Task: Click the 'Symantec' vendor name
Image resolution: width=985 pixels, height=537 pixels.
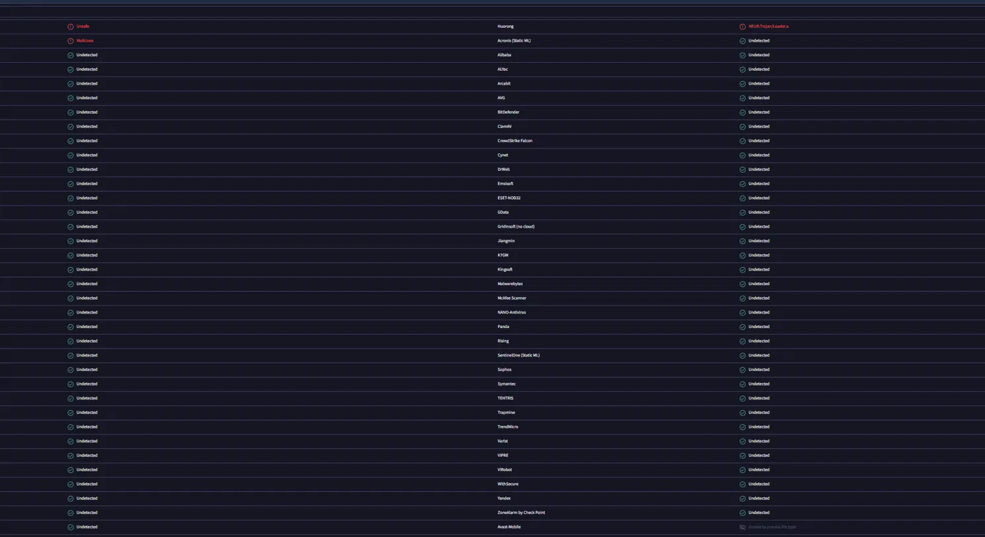Action: [507, 384]
